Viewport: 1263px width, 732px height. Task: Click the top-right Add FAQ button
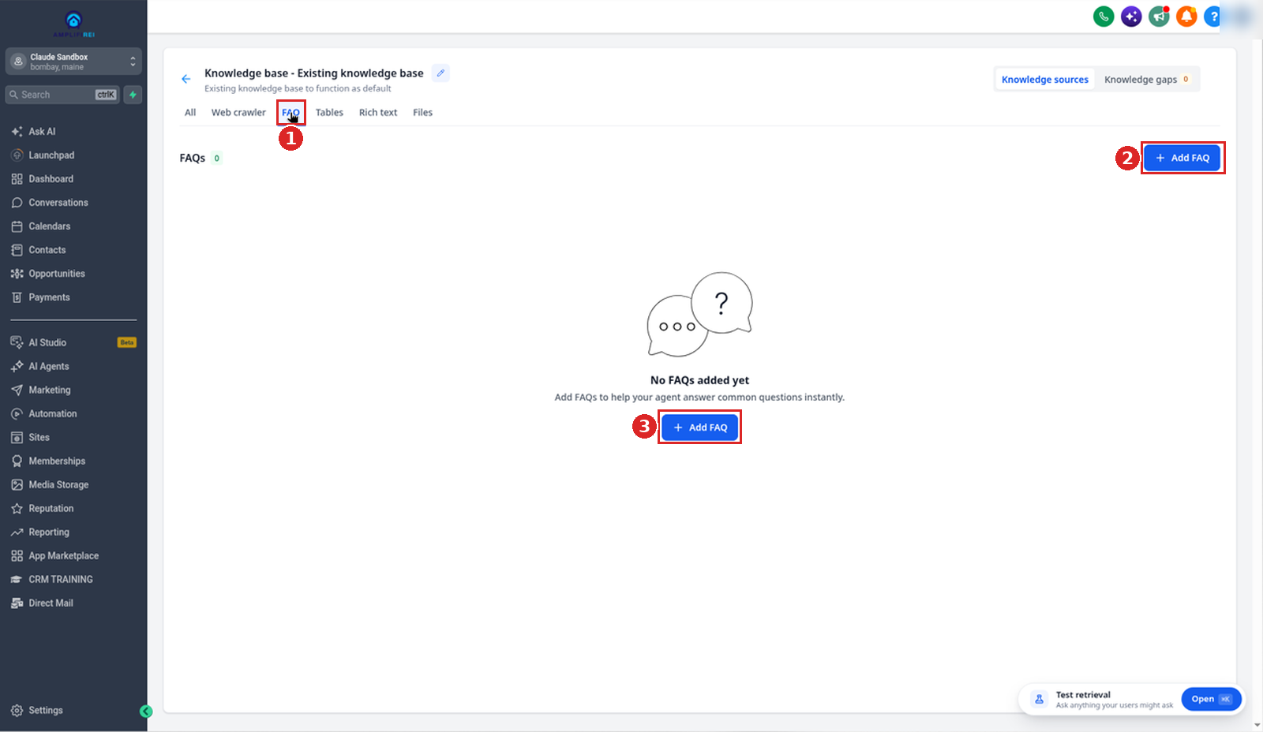point(1182,158)
